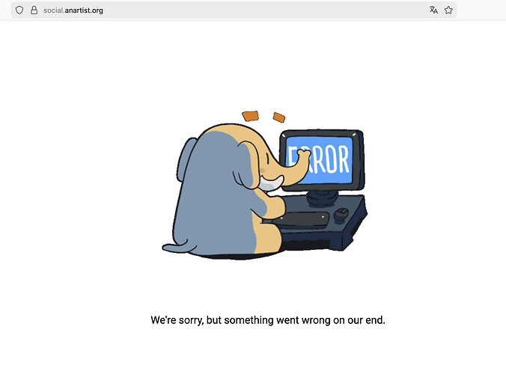Click the left orange piece above the elephant
This screenshot has width=506, height=374.
(x=251, y=116)
